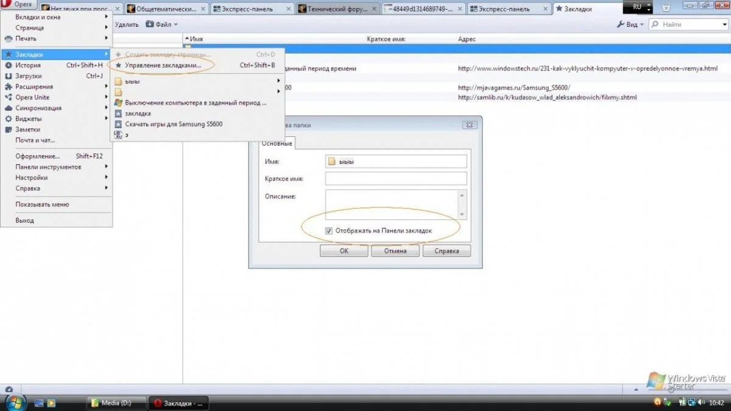Choose 'Управление закладками...' in submenu
The width and height of the screenshot is (731, 411).
(x=197, y=65)
